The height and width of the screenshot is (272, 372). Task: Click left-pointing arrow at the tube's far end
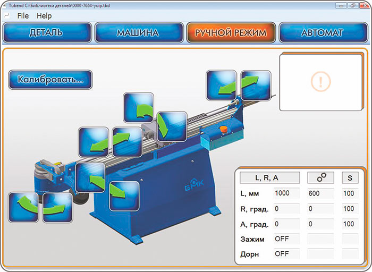point(222,84)
